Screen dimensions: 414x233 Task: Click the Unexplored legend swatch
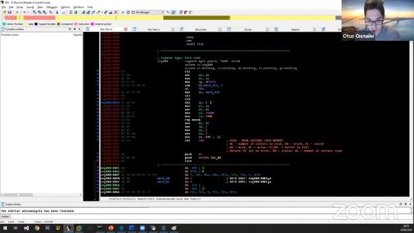click(58, 24)
